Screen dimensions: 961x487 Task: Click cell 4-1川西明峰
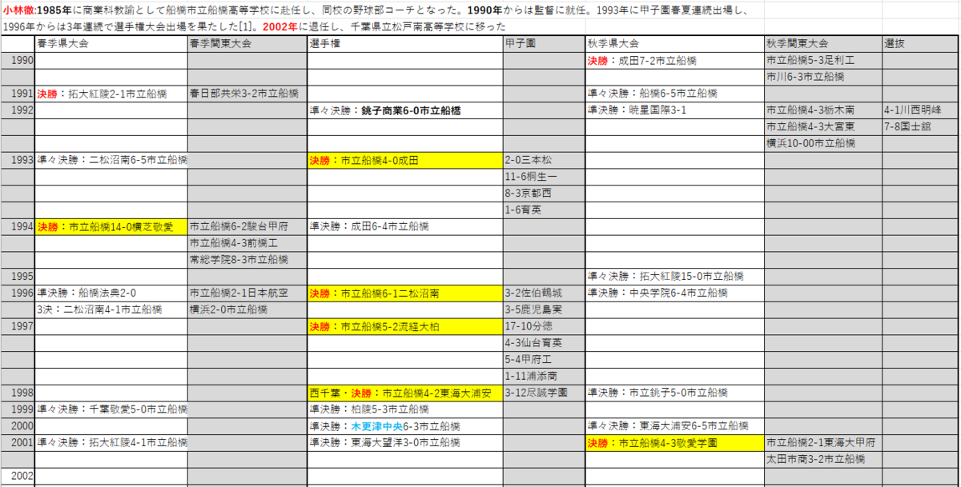921,110
